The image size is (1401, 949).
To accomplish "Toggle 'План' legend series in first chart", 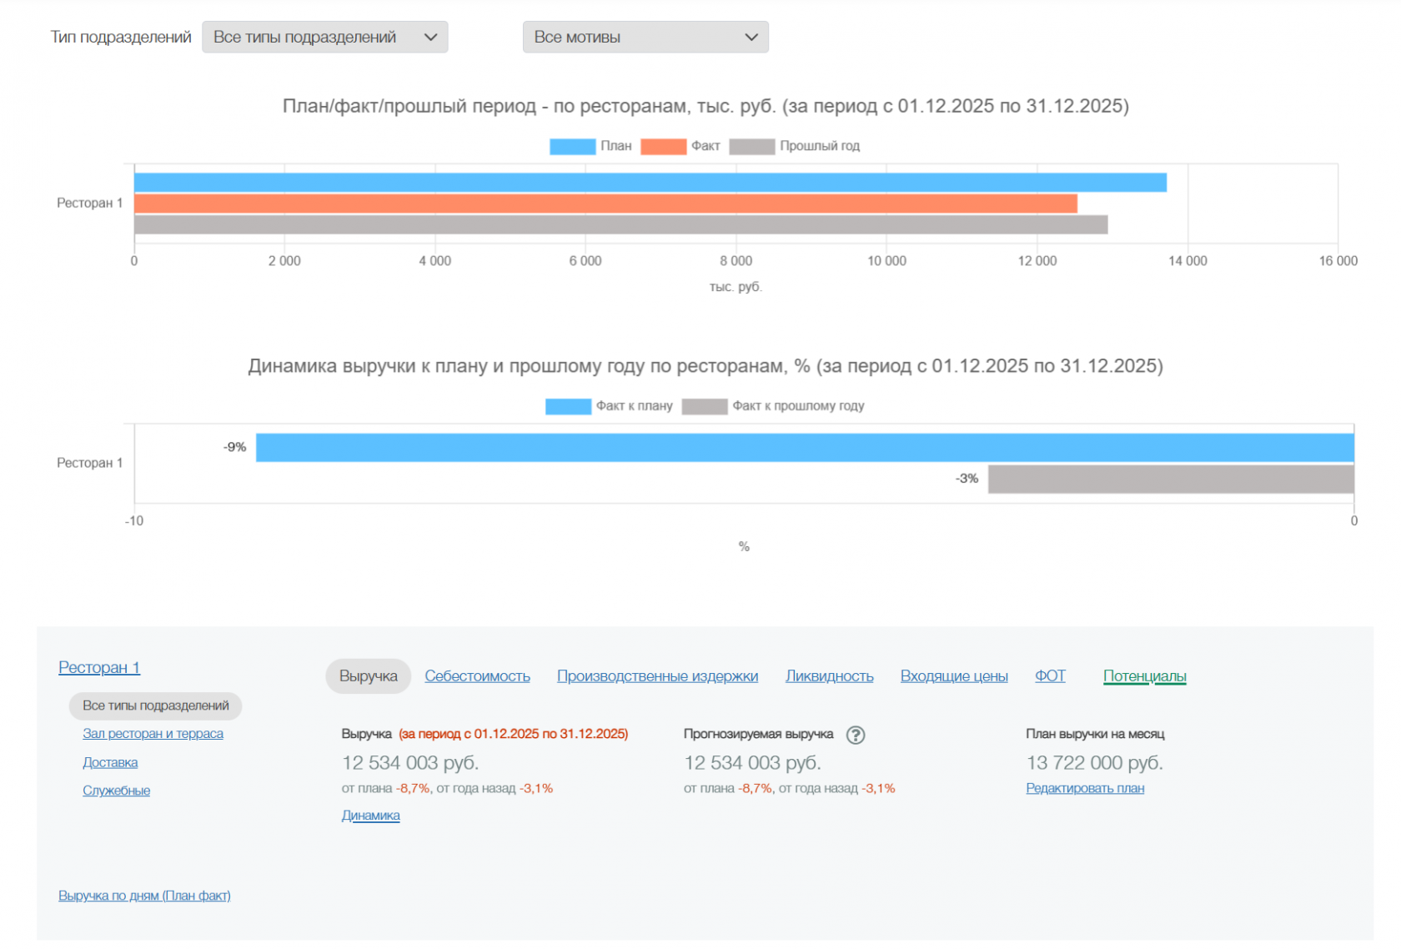I will 590,146.
